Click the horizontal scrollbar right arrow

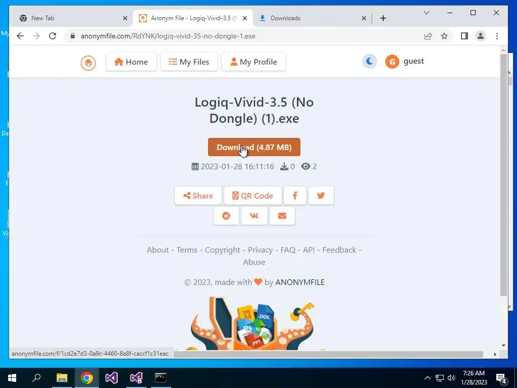[495, 354]
